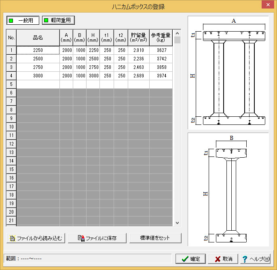
Task: Click 標準値をセット button
Action: 155,238
